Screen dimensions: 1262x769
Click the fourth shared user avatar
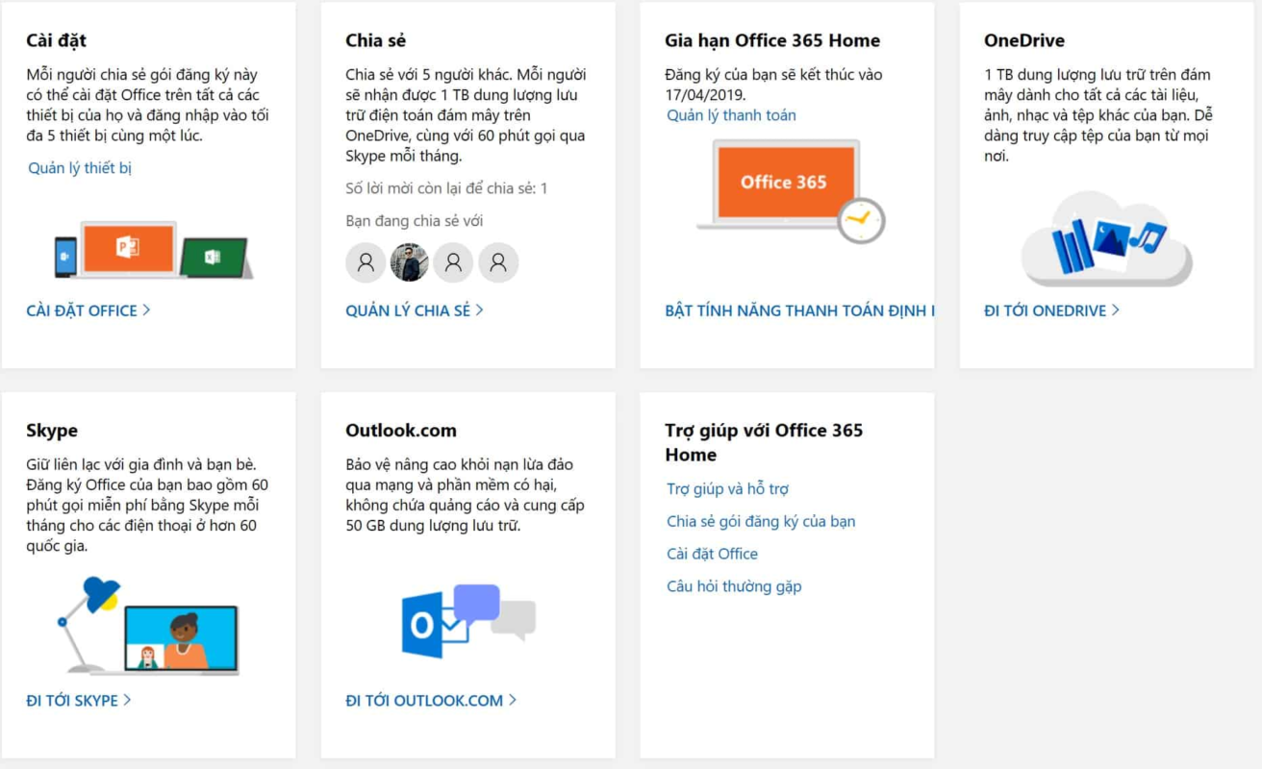498,262
